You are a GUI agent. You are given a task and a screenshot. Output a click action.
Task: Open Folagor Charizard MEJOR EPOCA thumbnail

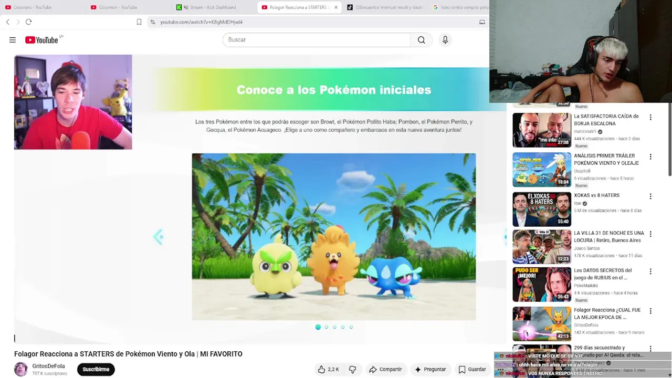542,324
